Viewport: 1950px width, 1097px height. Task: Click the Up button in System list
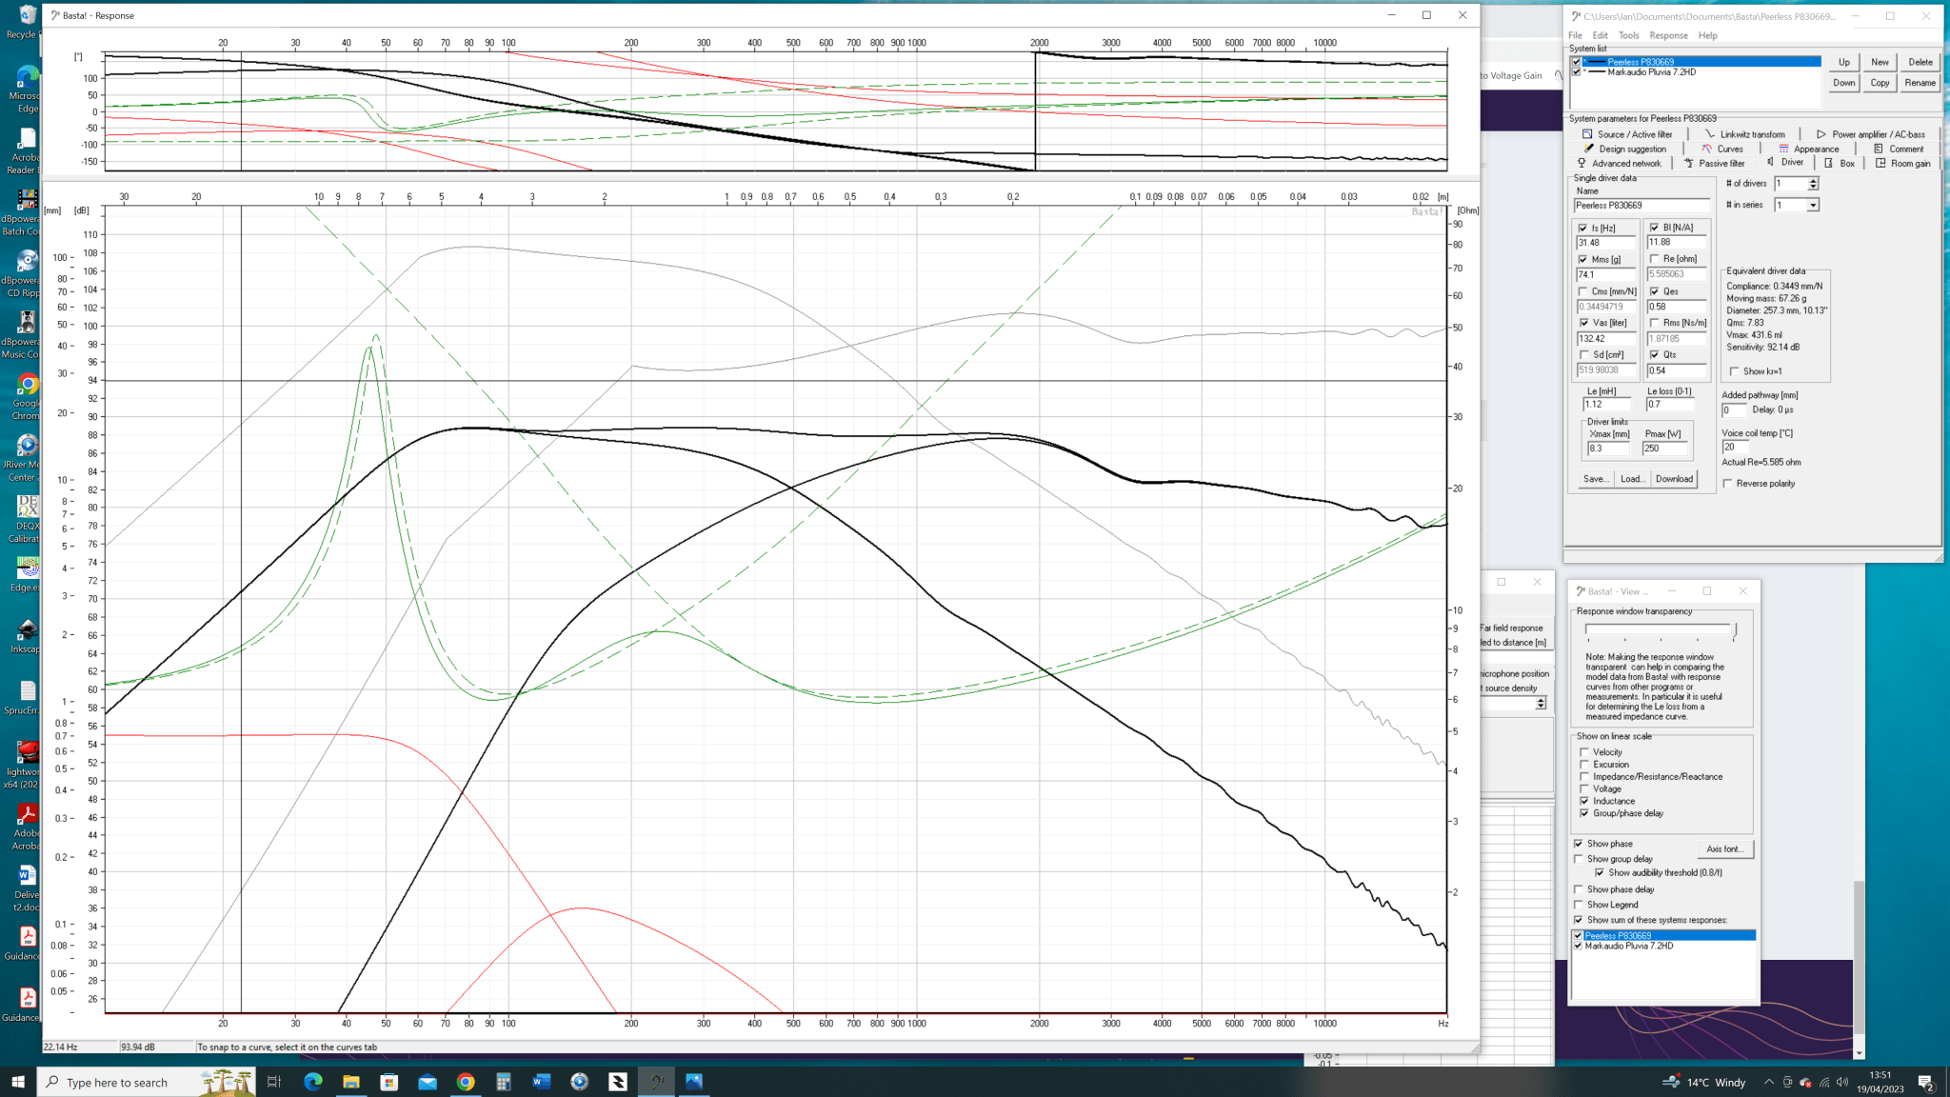[1844, 62]
